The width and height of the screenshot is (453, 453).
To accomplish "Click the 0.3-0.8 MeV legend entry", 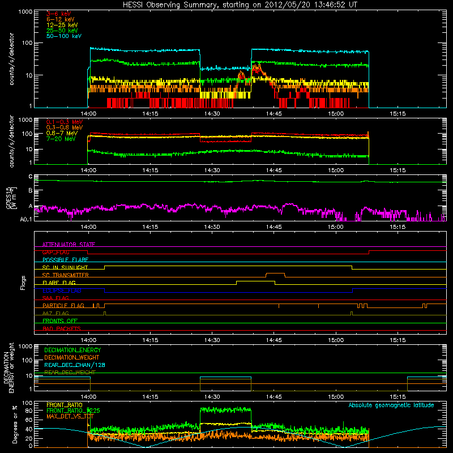I will 65,127.
